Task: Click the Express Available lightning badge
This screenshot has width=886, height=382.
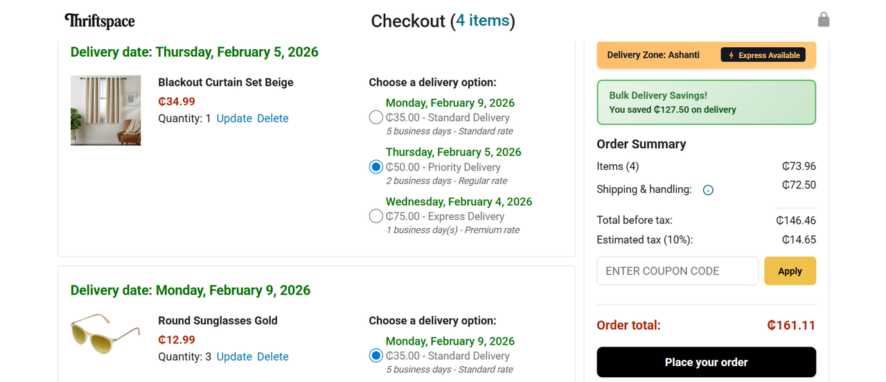Action: click(763, 55)
